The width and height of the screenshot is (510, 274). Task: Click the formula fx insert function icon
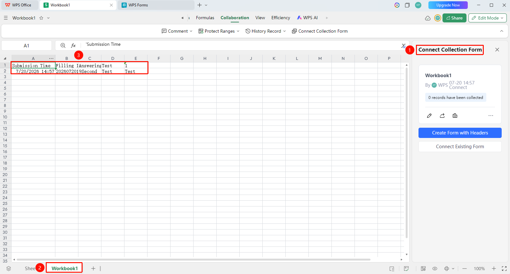pos(73,45)
